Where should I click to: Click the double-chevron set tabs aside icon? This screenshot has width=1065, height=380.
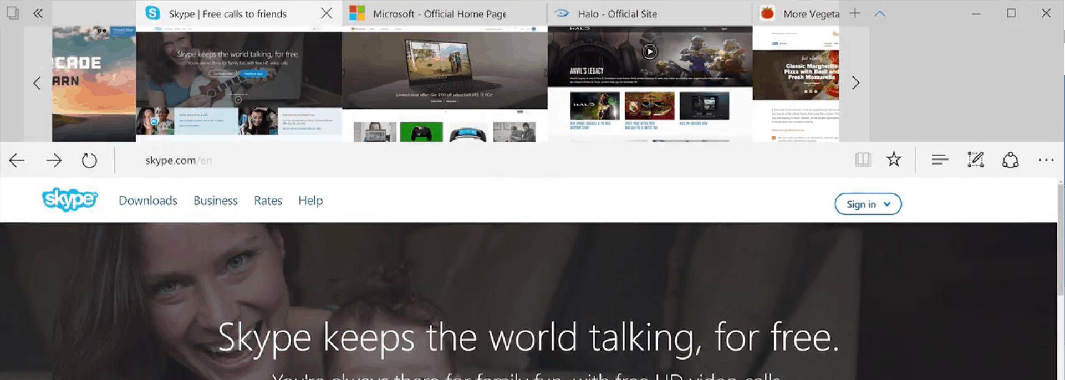[x=38, y=13]
